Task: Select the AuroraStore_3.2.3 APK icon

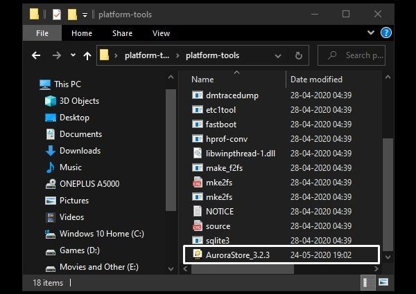Action: pyautogui.click(x=198, y=255)
